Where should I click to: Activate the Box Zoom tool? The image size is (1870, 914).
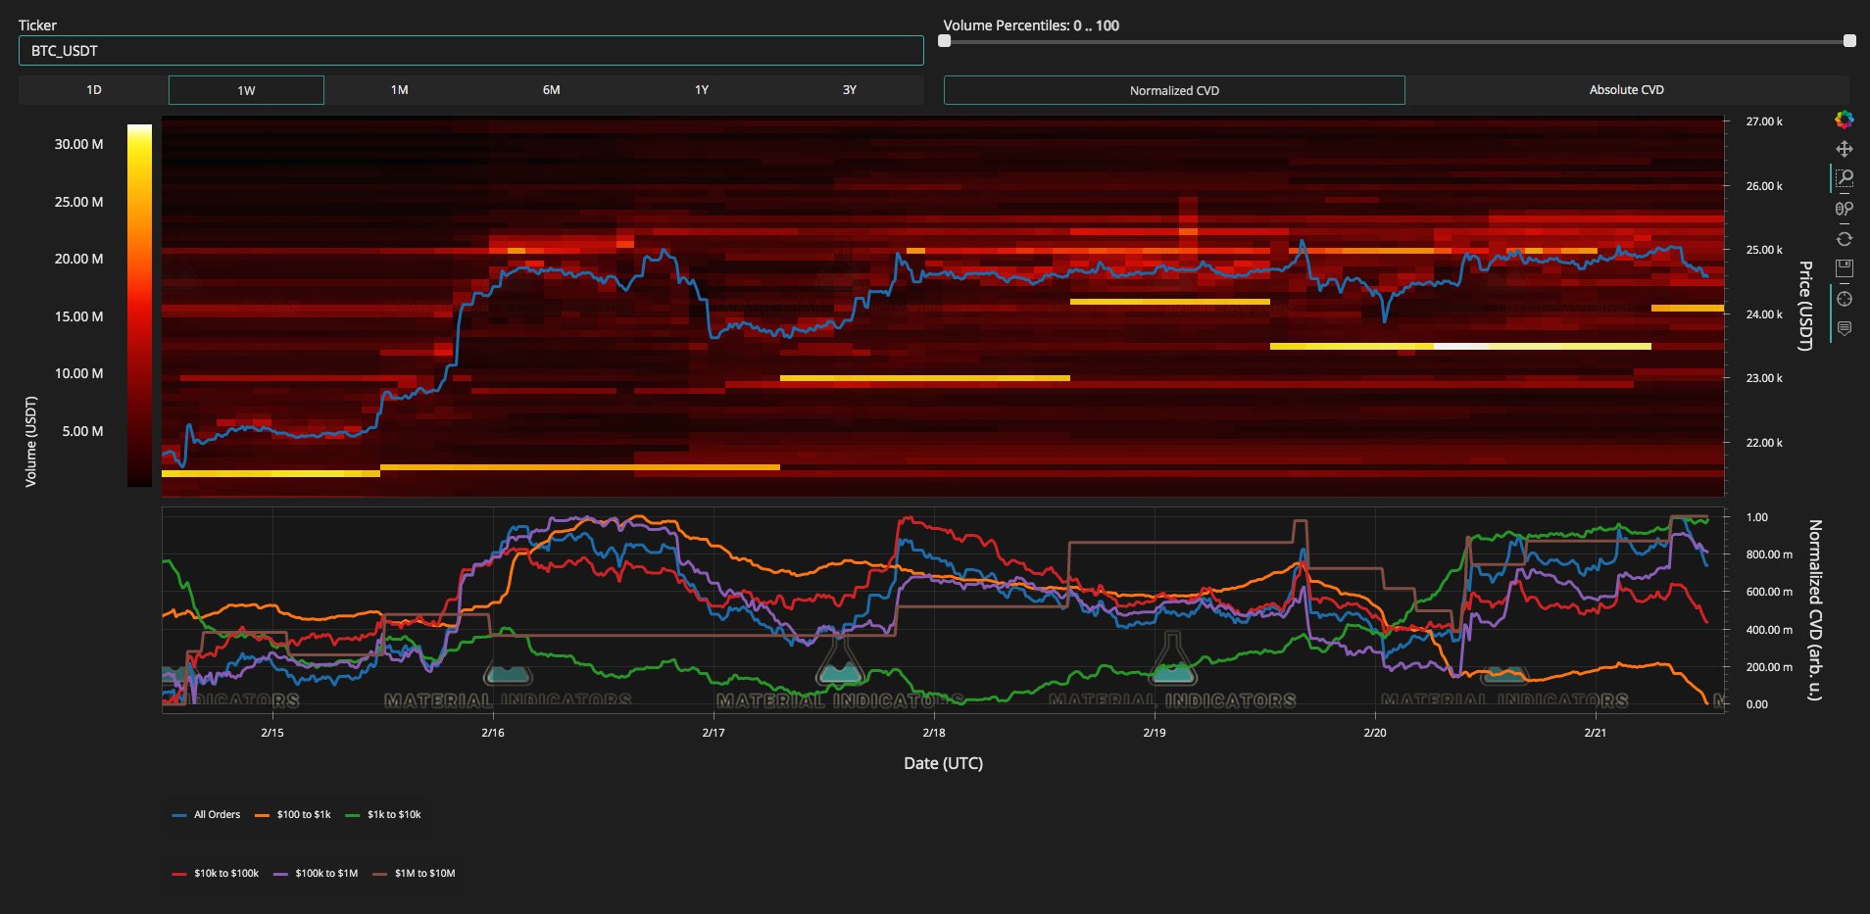coord(1844,178)
